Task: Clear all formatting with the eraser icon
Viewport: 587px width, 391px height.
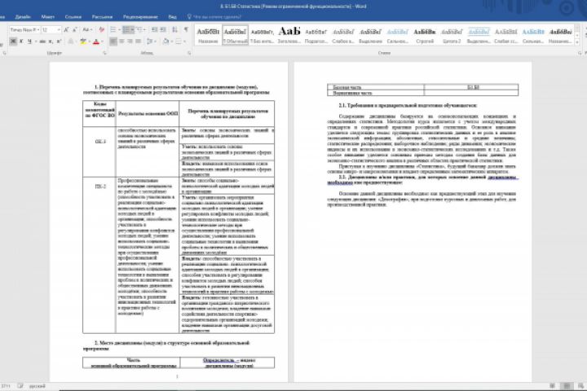Action: [x=101, y=29]
